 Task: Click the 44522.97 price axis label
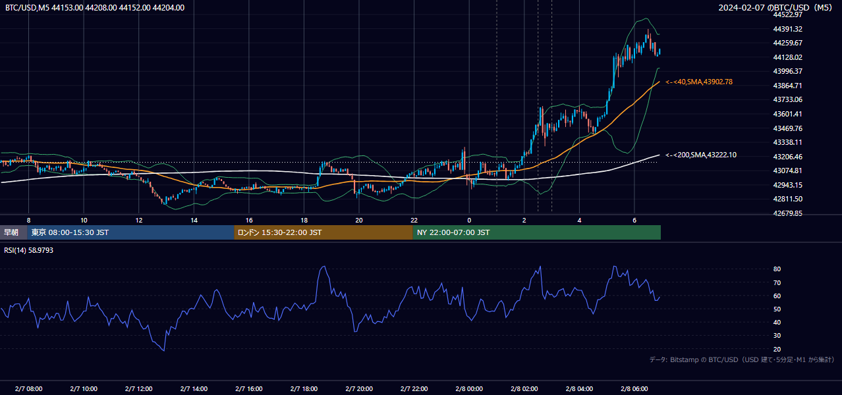click(x=787, y=14)
